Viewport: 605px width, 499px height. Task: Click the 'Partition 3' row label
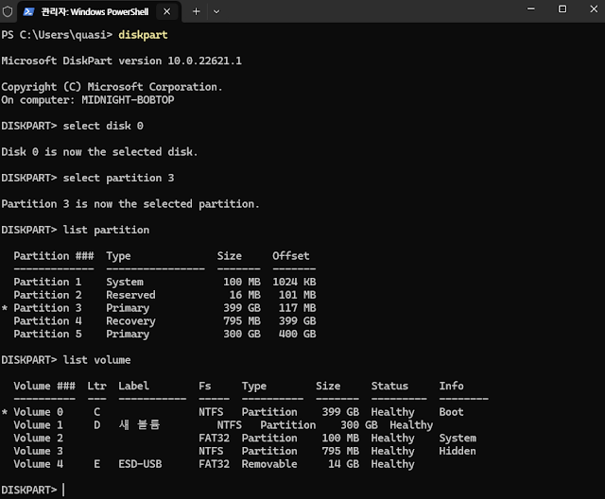[x=47, y=308]
